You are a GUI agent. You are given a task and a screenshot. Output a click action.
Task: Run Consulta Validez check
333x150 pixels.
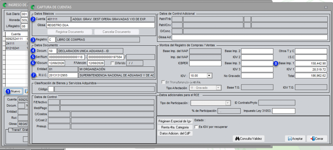pyautogui.click(x=249, y=139)
